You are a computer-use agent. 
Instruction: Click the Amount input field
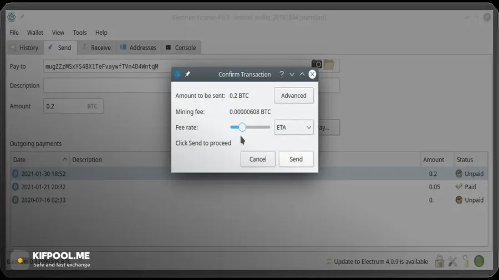(x=73, y=106)
